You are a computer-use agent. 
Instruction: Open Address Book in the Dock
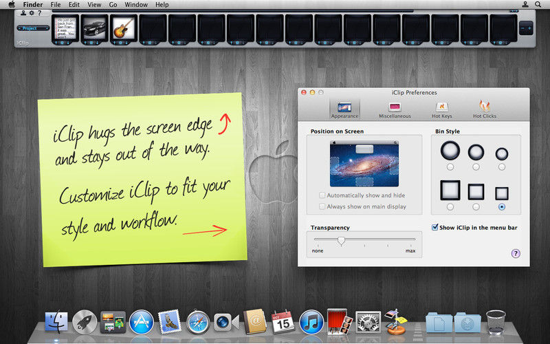click(x=255, y=321)
